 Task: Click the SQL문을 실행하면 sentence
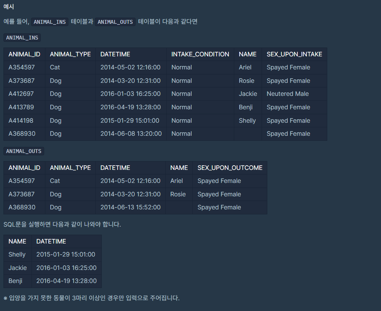pyautogui.click(x=62, y=224)
